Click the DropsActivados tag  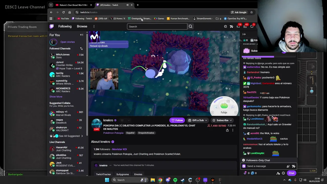click(x=146, y=133)
